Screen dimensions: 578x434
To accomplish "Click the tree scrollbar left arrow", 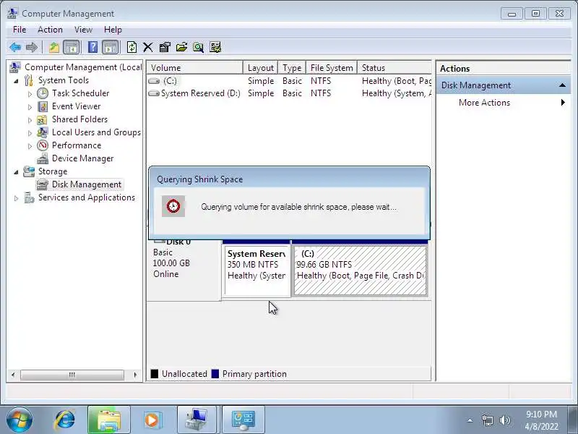I will (x=13, y=375).
